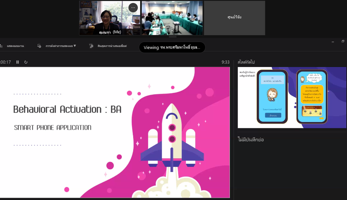
Task: Click the Show Taskbar text label
Action: (15, 46)
